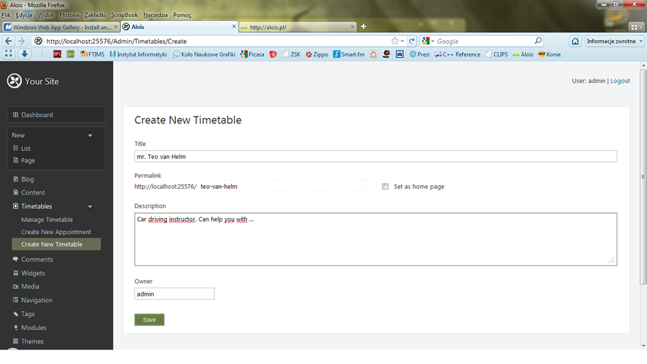
Task: Enable Set as home page checkbox
Action: click(x=385, y=186)
